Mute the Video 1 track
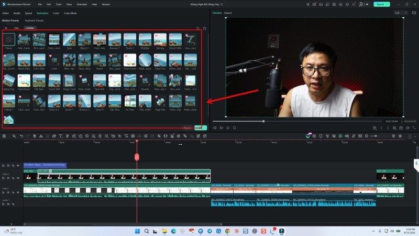 click(8, 192)
